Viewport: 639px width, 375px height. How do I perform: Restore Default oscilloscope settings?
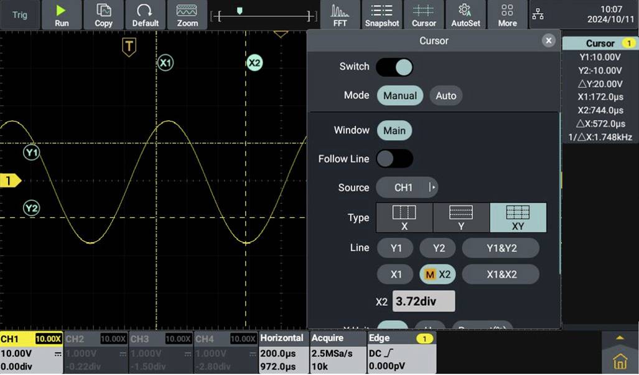[x=145, y=14]
